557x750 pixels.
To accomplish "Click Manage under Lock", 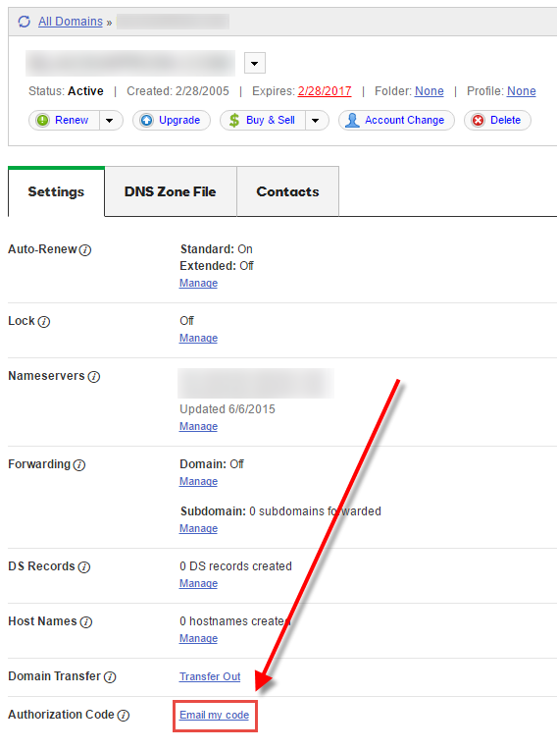I will (198, 338).
